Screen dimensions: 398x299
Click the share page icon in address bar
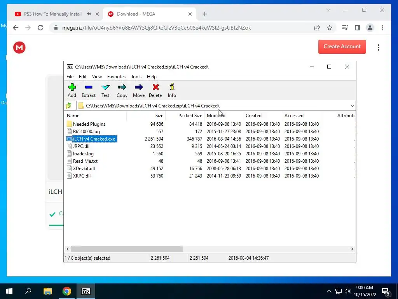click(317, 28)
